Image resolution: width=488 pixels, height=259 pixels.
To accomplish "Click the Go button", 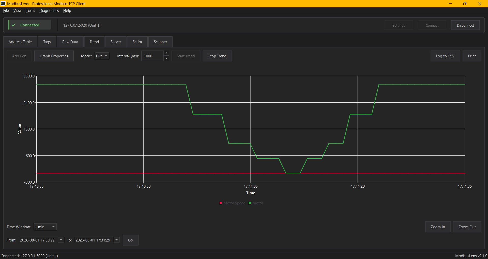I will coord(130,240).
